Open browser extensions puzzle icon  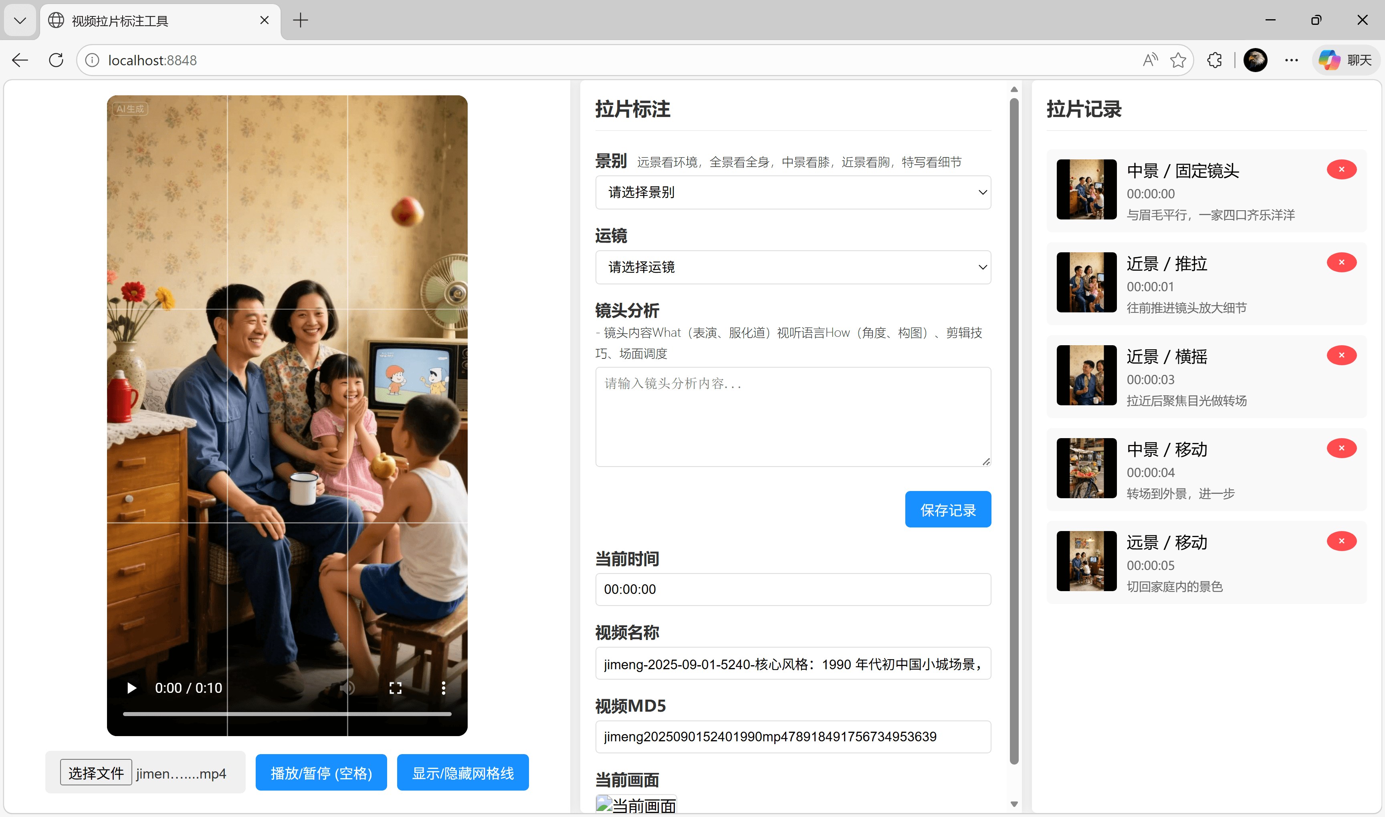point(1215,60)
